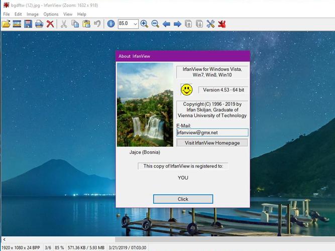The image size is (335, 251).
Task: Expand the zoom percentage dropdown
Action: pyautogui.click(x=135, y=24)
